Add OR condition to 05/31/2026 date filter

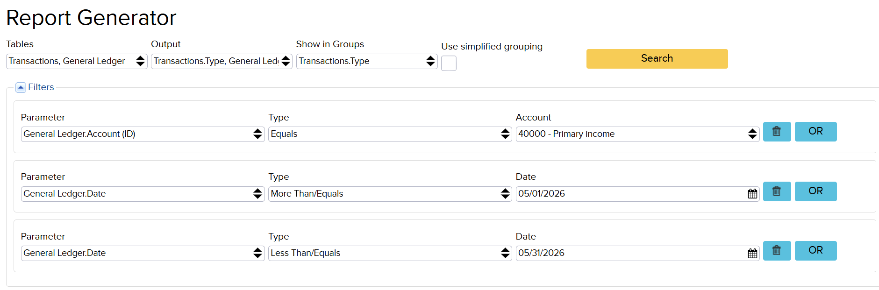[815, 251]
